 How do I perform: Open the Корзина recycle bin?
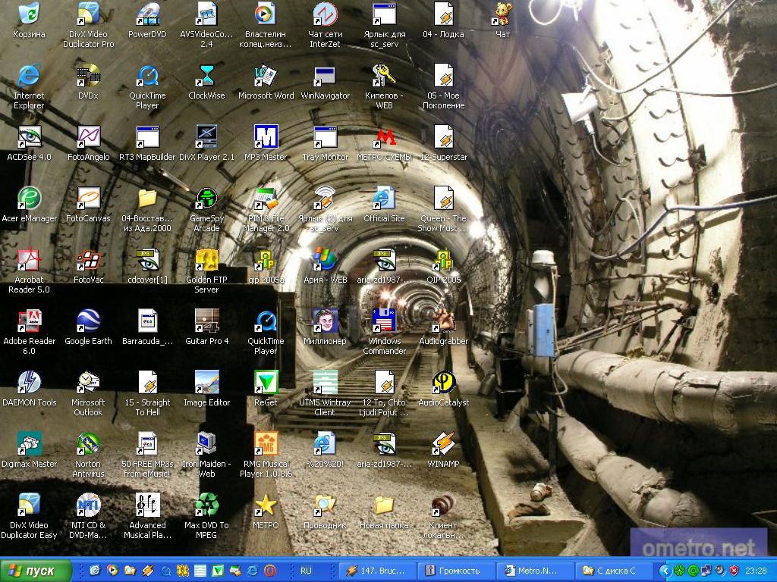(29, 15)
